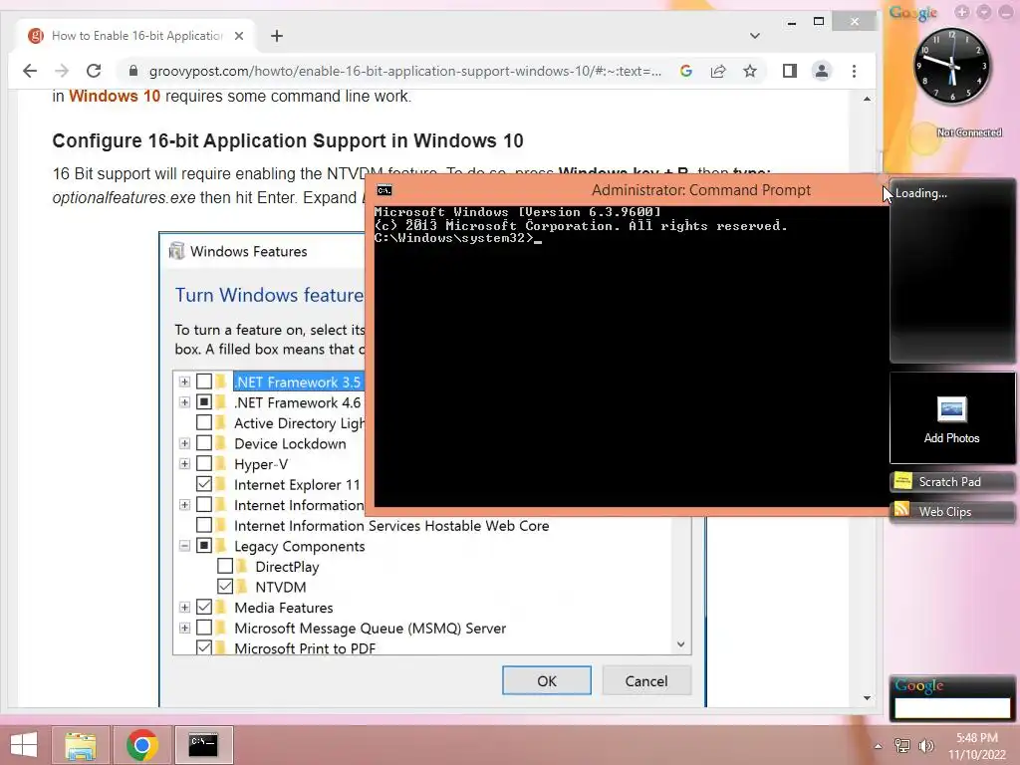The image size is (1020, 765).
Task: Expand the Hyper-V tree node
Action: pos(184,464)
